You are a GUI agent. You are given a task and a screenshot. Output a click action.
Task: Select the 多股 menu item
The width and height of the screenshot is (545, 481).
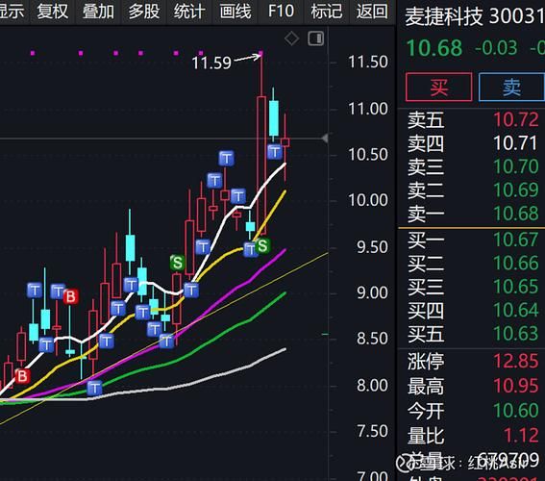click(144, 12)
